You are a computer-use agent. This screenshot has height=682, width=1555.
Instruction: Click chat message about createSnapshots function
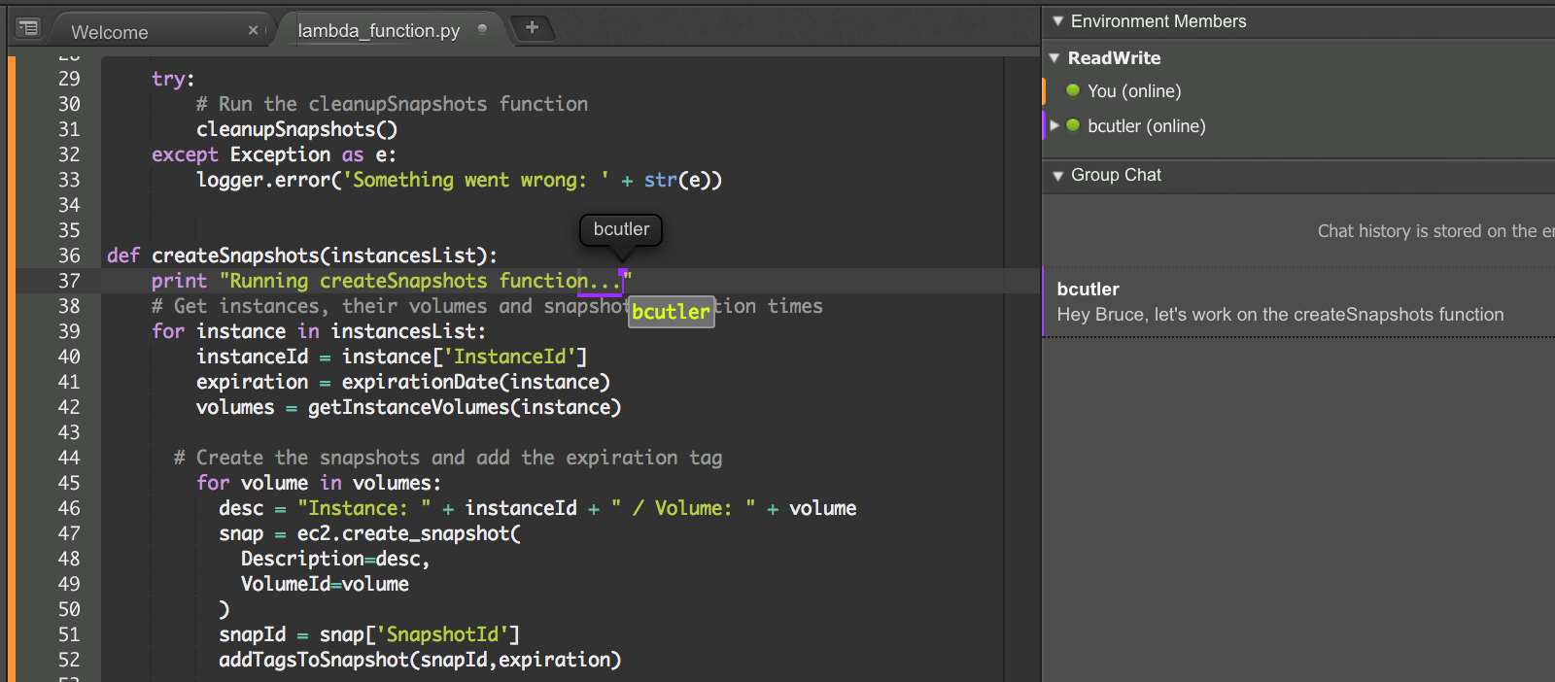click(x=1280, y=315)
